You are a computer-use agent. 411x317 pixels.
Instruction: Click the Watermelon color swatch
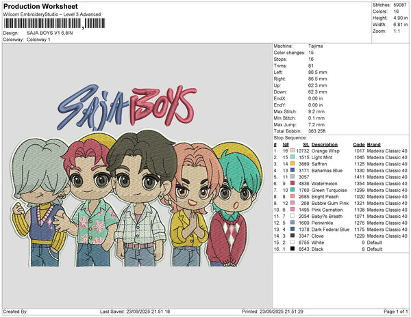pyautogui.click(x=292, y=184)
